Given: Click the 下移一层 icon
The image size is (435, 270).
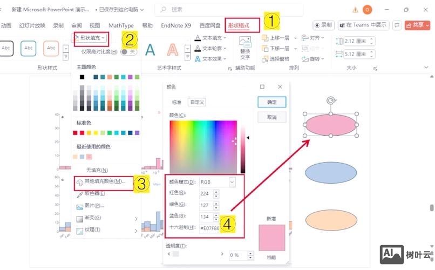Looking at the screenshot, I should click(x=265, y=48).
